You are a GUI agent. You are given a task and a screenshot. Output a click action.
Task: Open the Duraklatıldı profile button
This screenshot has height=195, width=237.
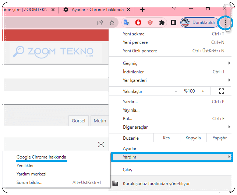[199, 22]
